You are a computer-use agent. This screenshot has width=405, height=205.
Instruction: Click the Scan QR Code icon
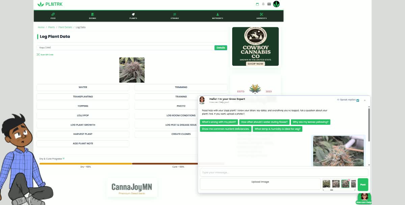[x=38, y=54]
